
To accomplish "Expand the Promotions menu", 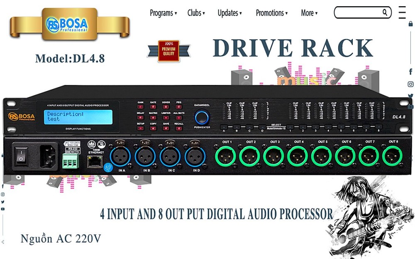I will tap(271, 13).
